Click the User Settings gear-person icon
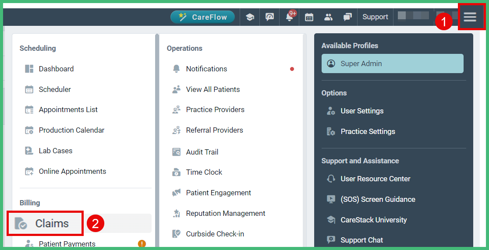Viewport: 489px width, 250px height. click(331, 111)
